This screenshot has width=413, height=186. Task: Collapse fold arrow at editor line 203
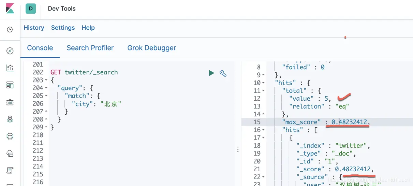(x=46, y=80)
